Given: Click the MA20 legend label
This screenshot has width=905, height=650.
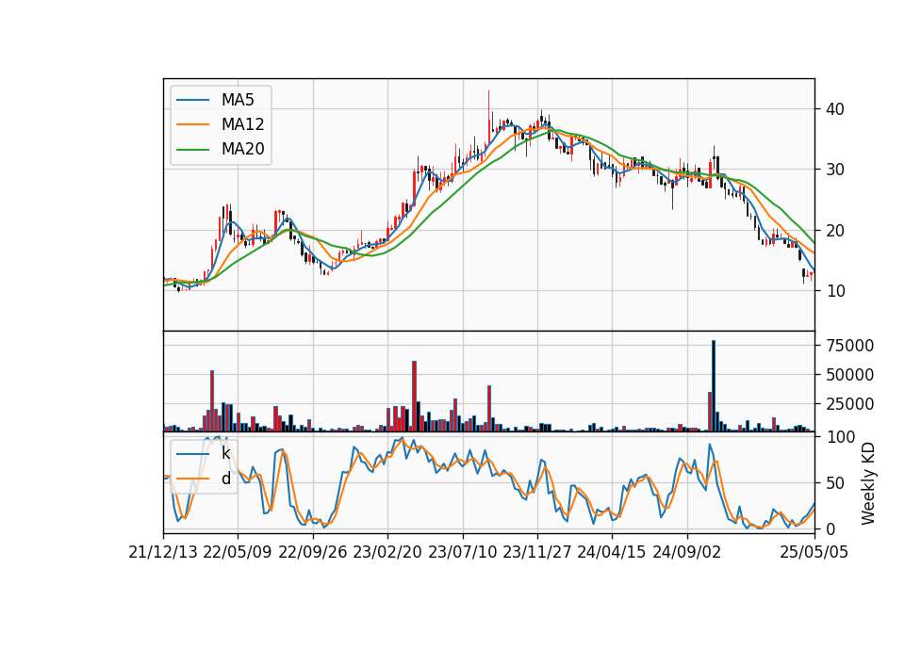Looking at the screenshot, I should (242, 149).
